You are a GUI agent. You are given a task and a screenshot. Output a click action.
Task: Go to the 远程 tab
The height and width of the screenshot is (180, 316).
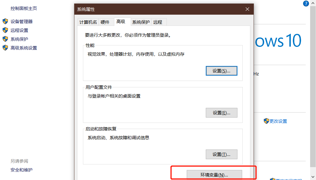(x=157, y=22)
